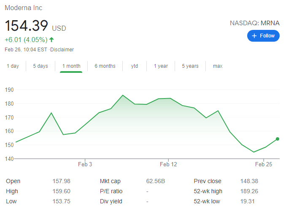Click the Feb 12 axis label
This screenshot has height=221, width=294.
(x=168, y=164)
